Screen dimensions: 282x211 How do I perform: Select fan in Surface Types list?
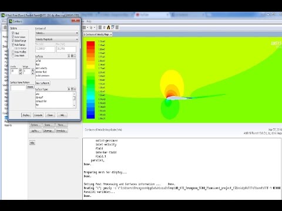pyautogui.click(x=54, y=105)
